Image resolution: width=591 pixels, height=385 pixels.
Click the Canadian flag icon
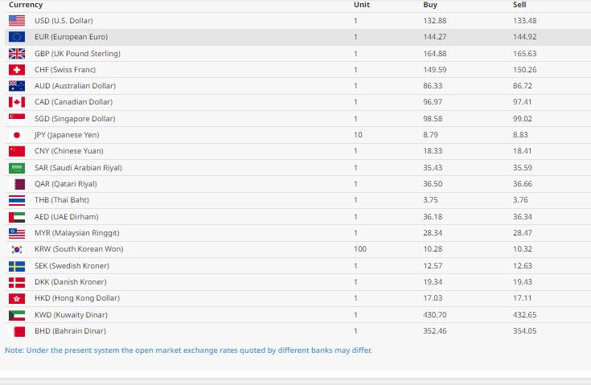click(x=17, y=102)
